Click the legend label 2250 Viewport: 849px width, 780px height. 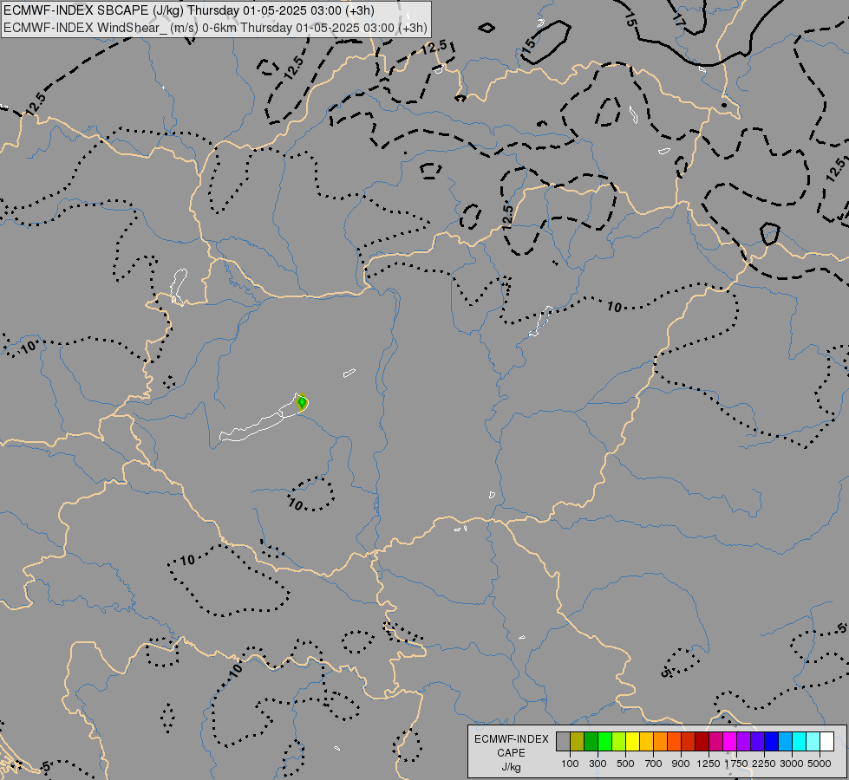(x=763, y=764)
